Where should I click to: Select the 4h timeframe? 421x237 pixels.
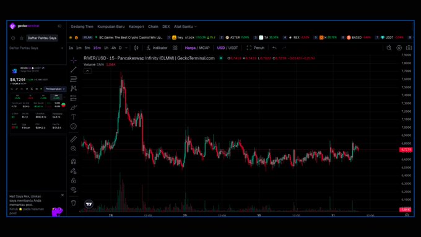tap(113, 48)
